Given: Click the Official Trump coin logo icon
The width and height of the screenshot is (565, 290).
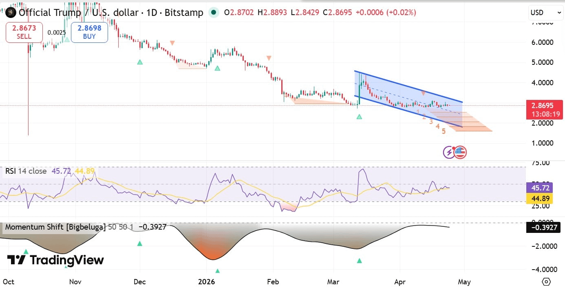Looking at the screenshot, I should coord(11,13).
